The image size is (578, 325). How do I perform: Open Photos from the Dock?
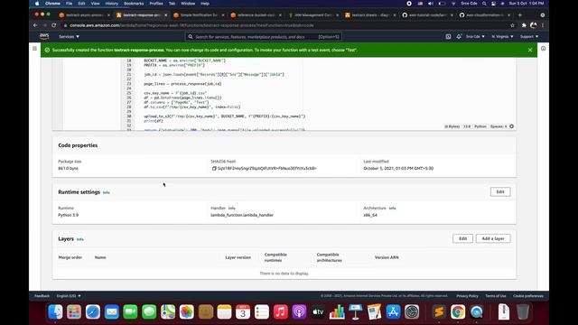187,311
